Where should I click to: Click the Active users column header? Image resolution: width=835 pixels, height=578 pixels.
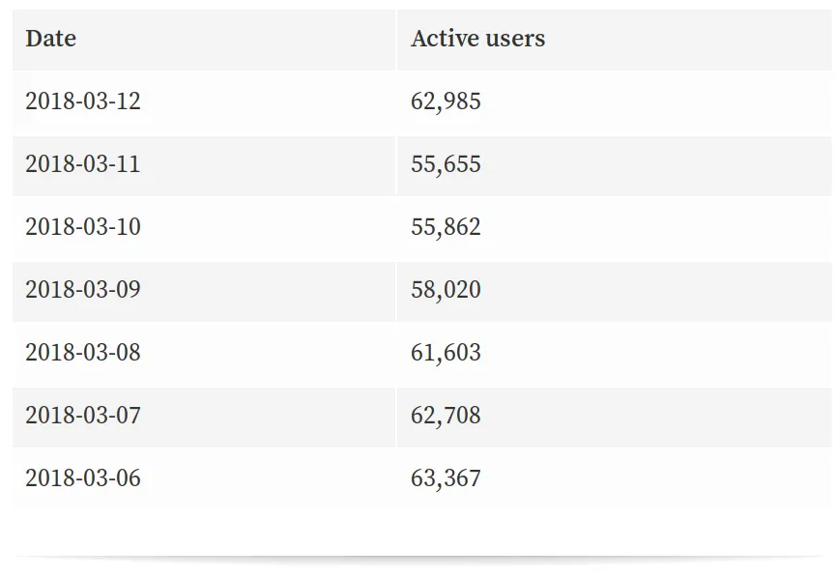(477, 40)
